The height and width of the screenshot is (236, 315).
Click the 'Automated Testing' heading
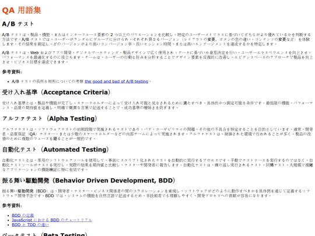(55, 150)
